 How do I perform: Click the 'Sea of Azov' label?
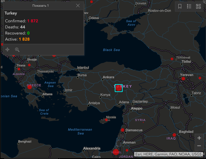[131, 23]
